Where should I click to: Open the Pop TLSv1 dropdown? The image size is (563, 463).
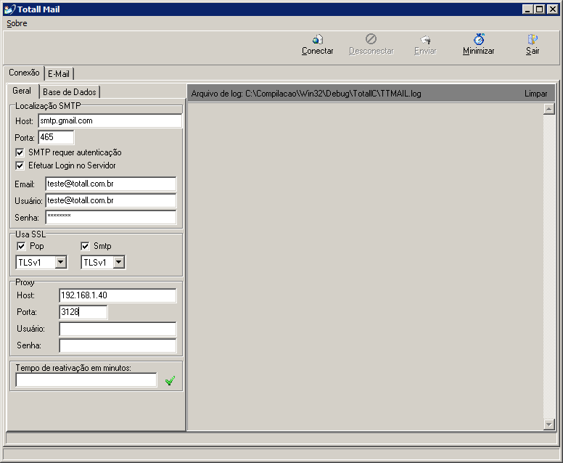click(61, 262)
